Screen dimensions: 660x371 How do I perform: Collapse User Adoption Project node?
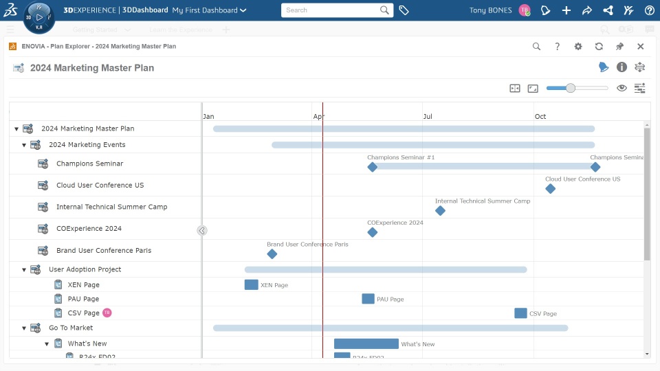click(x=24, y=269)
